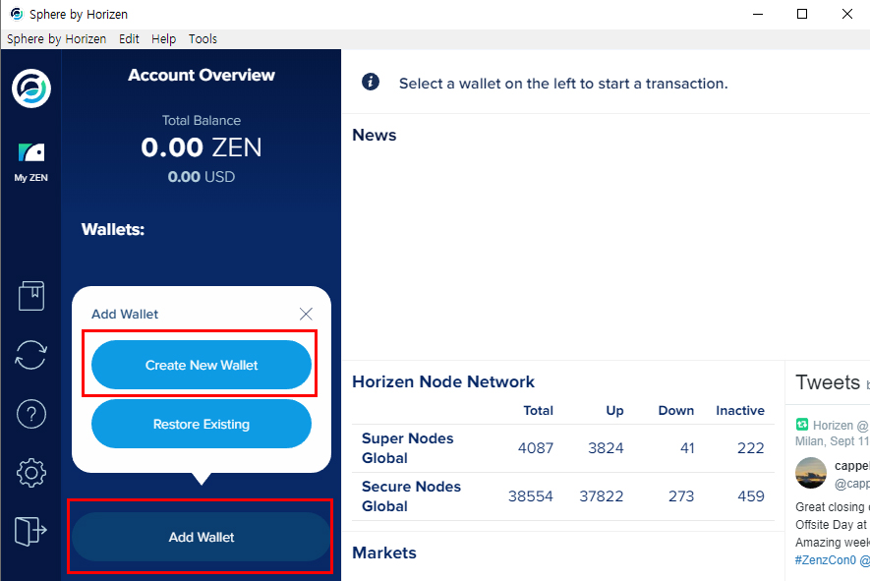Click the tweet author profile picture
Screen dimensions: 870x581
click(811, 473)
